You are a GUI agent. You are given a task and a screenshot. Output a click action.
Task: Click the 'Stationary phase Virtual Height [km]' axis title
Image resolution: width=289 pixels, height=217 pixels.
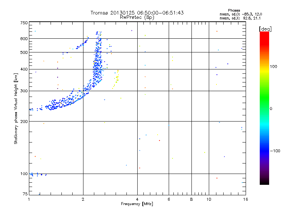pos(16,109)
